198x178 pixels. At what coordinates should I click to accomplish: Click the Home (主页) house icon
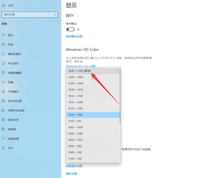pos(3,5)
